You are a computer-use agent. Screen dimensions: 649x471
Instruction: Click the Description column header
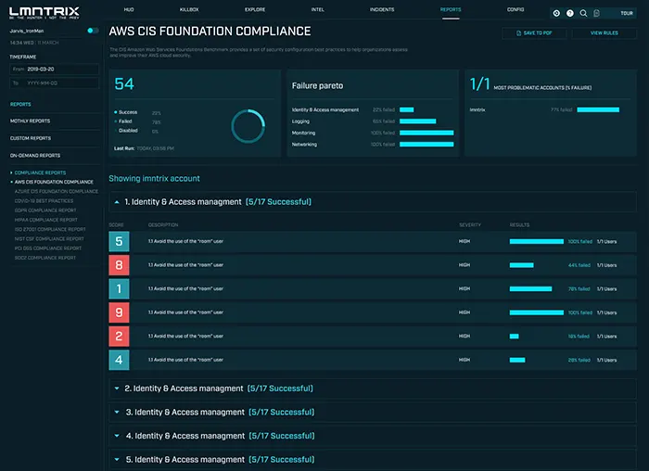[x=163, y=224]
